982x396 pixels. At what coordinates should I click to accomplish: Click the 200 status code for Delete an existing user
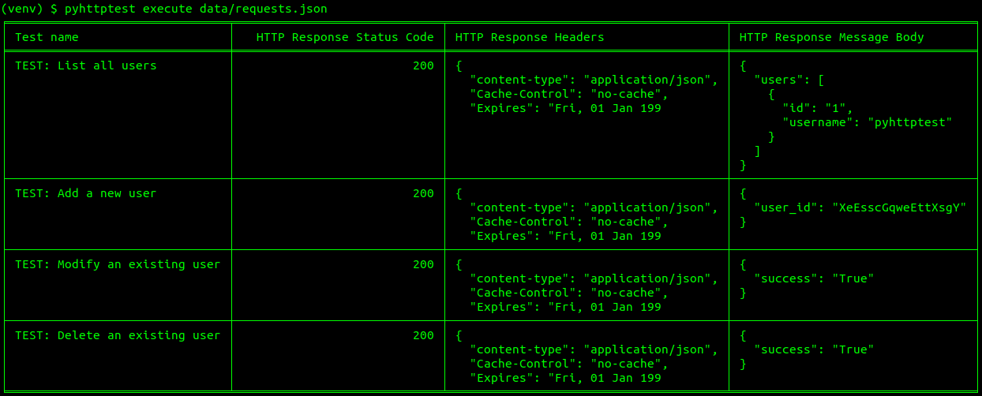point(423,335)
